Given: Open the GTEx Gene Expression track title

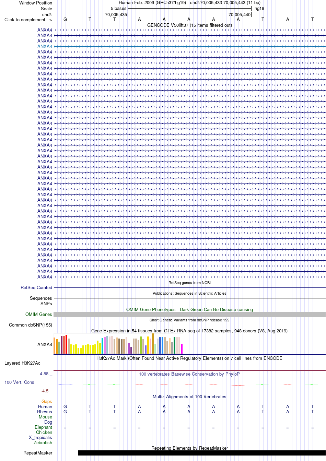Looking at the screenshot, I should (x=189, y=331).
